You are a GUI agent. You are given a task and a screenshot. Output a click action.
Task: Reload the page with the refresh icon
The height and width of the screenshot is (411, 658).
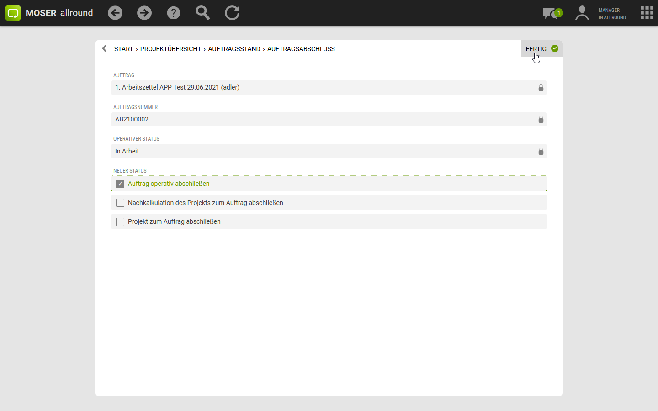232,13
